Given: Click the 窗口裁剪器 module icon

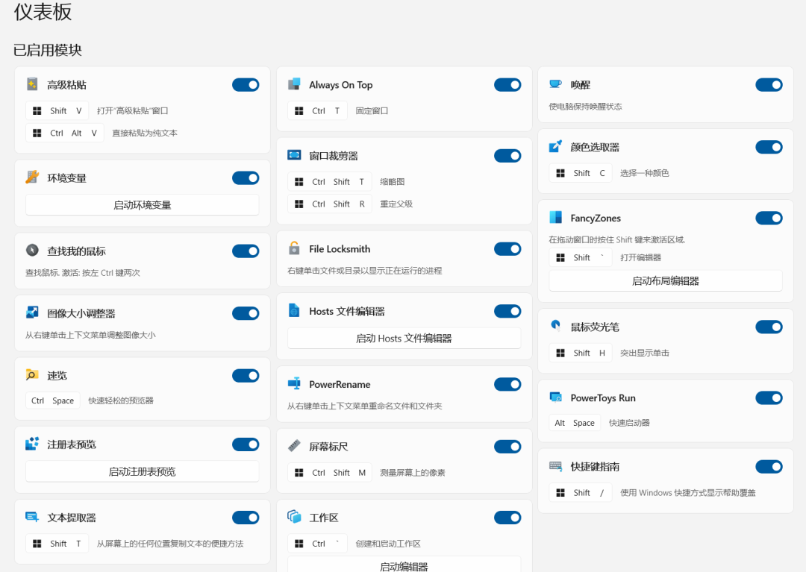Looking at the screenshot, I should [x=294, y=155].
